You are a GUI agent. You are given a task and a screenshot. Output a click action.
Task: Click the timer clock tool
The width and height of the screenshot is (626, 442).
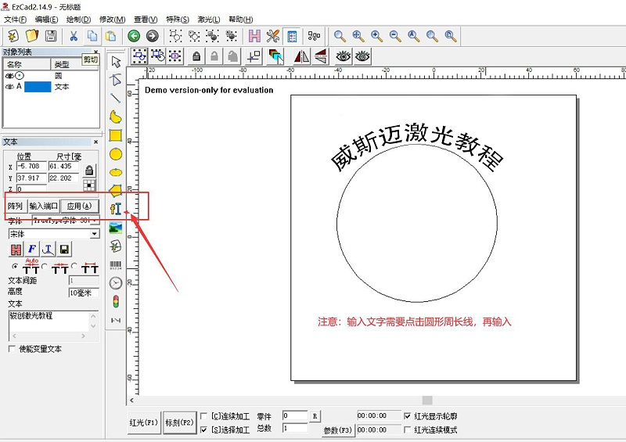(116, 283)
